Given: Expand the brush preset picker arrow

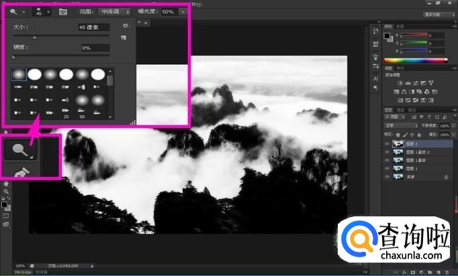Looking at the screenshot, I should (x=48, y=12).
